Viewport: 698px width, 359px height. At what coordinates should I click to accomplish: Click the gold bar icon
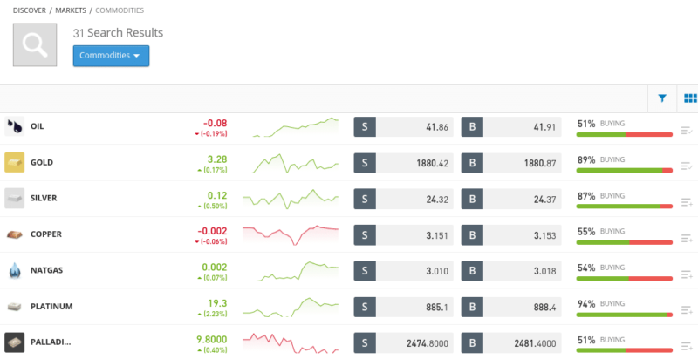pyautogui.click(x=14, y=162)
